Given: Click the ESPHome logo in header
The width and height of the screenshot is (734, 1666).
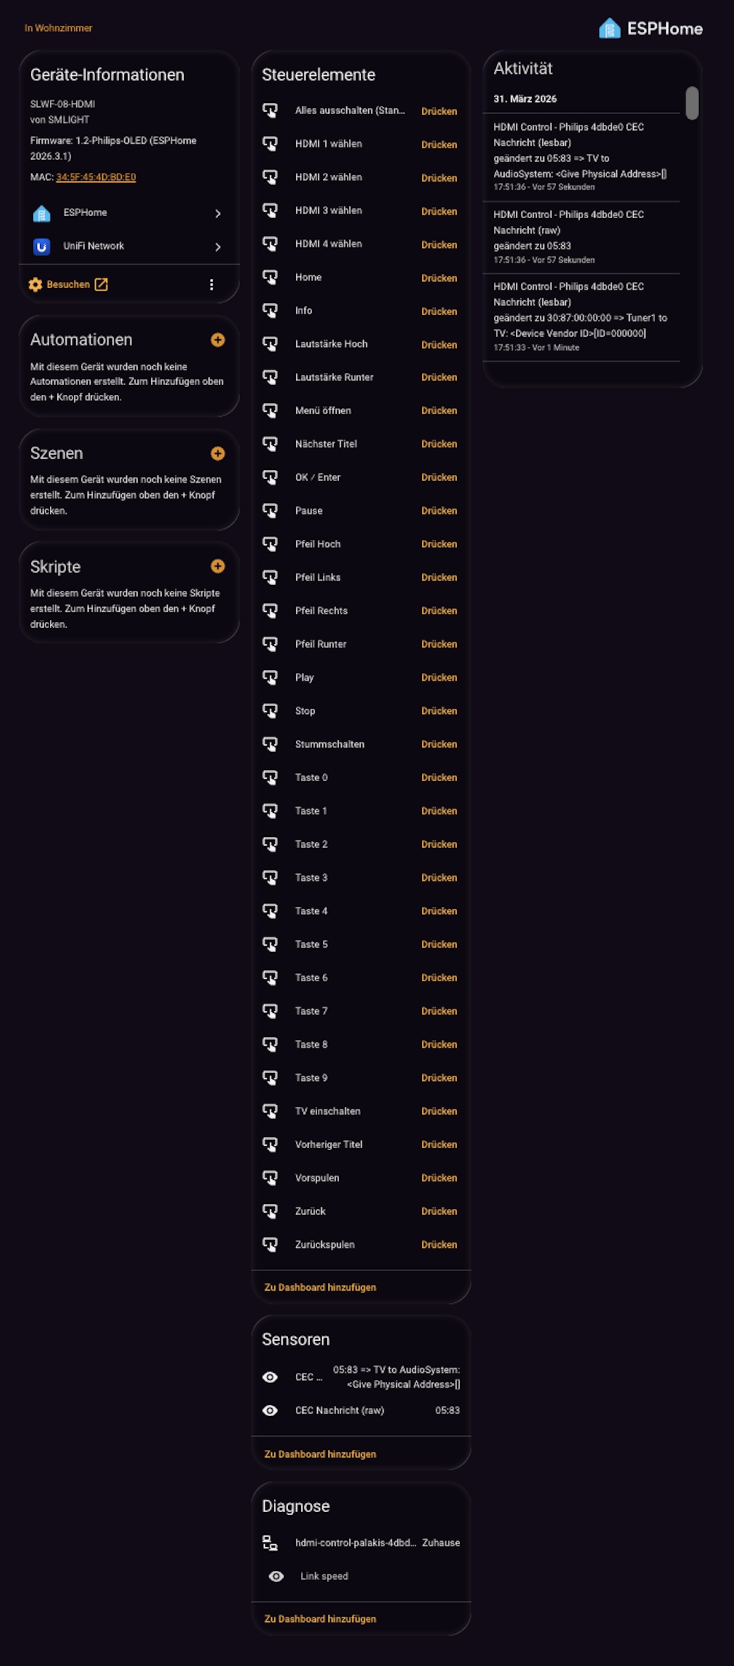Looking at the screenshot, I should [x=650, y=28].
